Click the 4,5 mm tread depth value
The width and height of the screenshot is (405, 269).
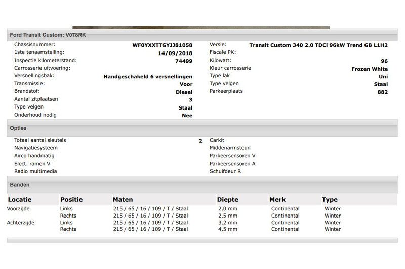(x=226, y=229)
